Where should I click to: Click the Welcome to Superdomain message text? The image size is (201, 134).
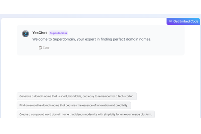92,39
